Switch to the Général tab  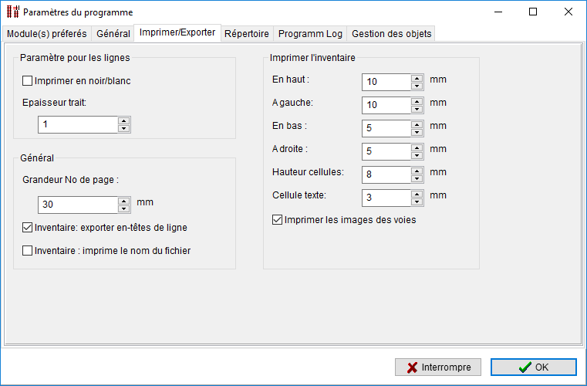coord(113,34)
